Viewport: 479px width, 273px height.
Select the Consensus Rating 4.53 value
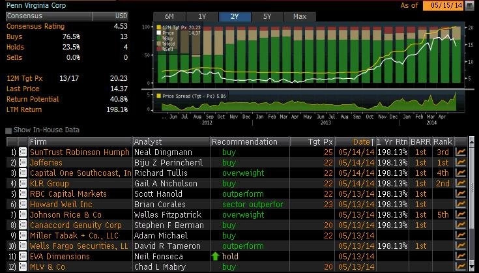tap(121, 26)
